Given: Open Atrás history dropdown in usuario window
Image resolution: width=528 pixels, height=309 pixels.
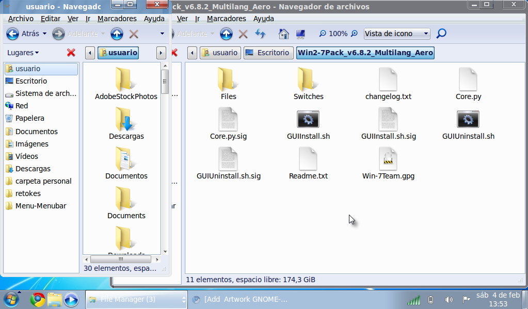Looking at the screenshot, I should (x=44, y=34).
